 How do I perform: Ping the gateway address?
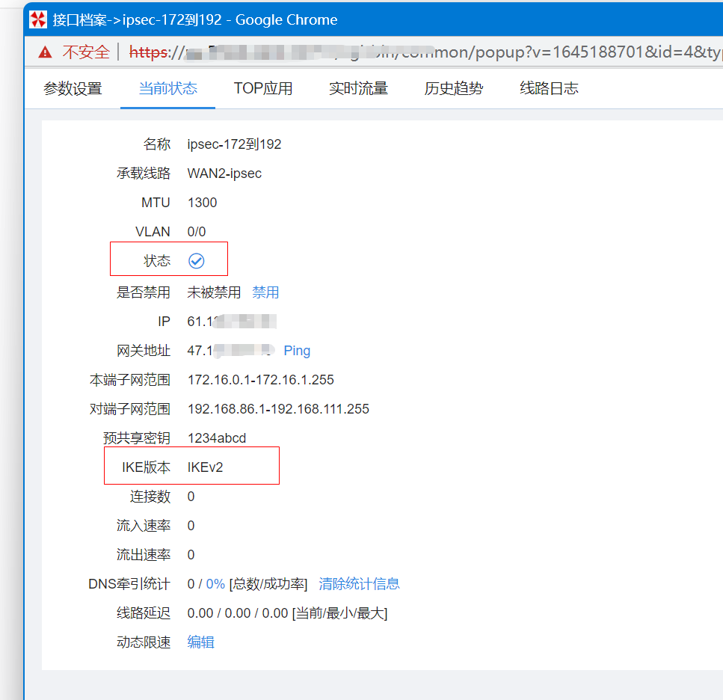coord(297,351)
